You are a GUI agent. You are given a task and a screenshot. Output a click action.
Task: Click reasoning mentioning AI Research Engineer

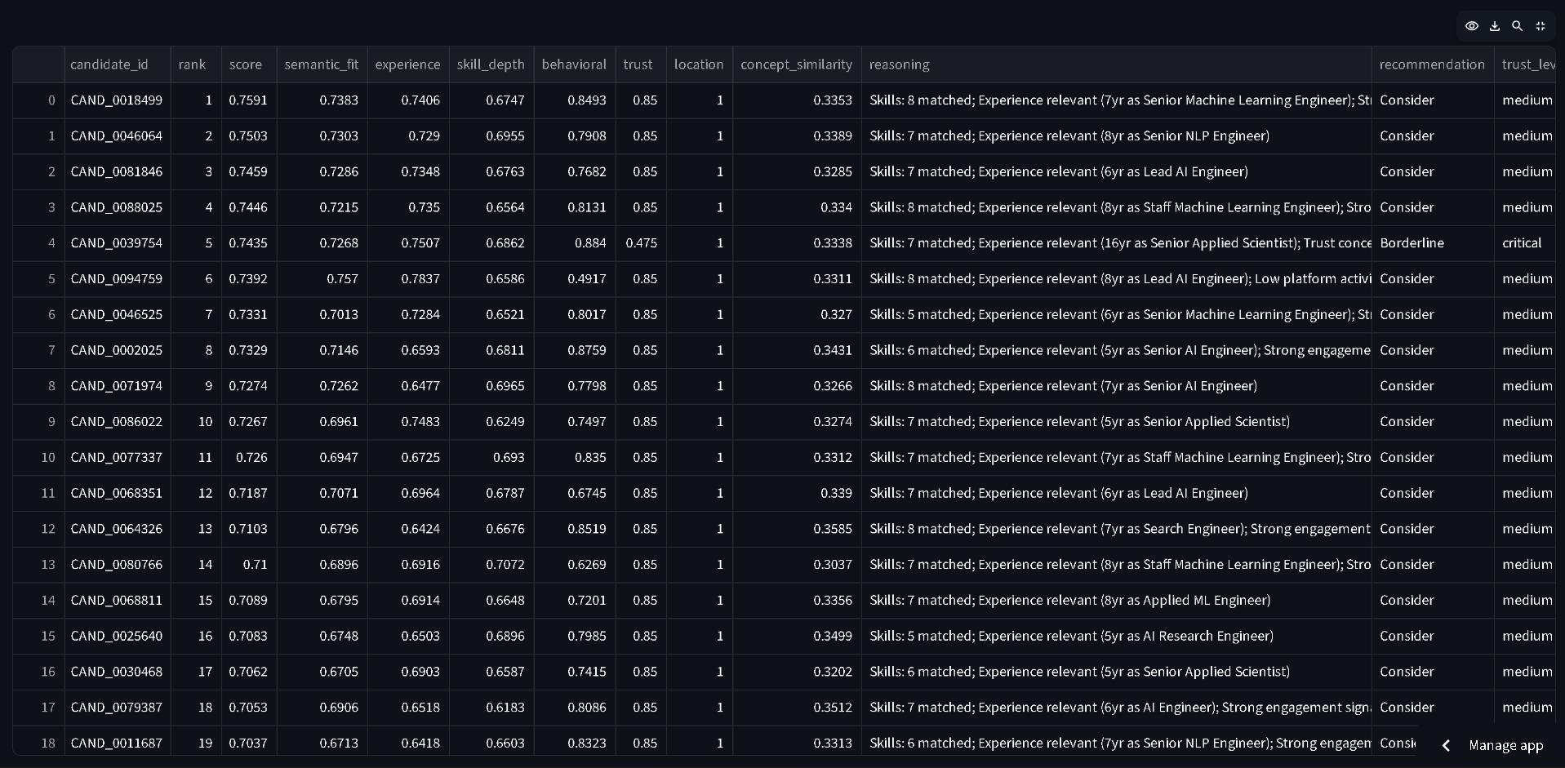[1117, 636]
